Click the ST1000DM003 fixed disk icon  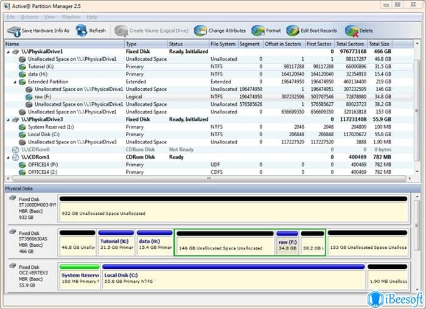tap(13, 198)
